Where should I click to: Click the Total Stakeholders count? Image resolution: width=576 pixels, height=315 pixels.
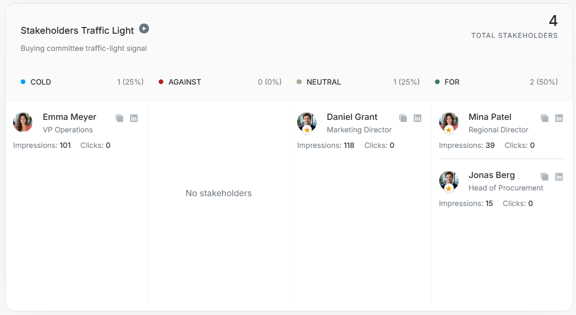coord(553,21)
